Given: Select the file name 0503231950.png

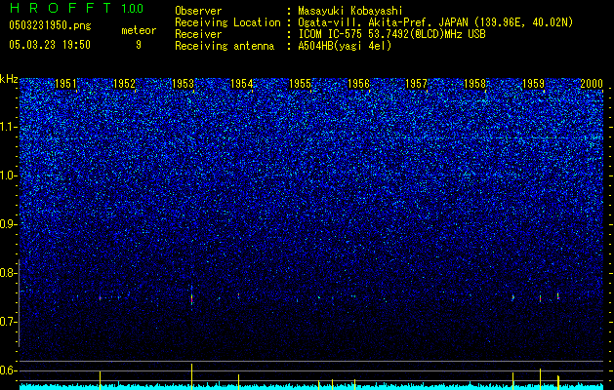Looking at the screenshot, I should tap(50, 25).
